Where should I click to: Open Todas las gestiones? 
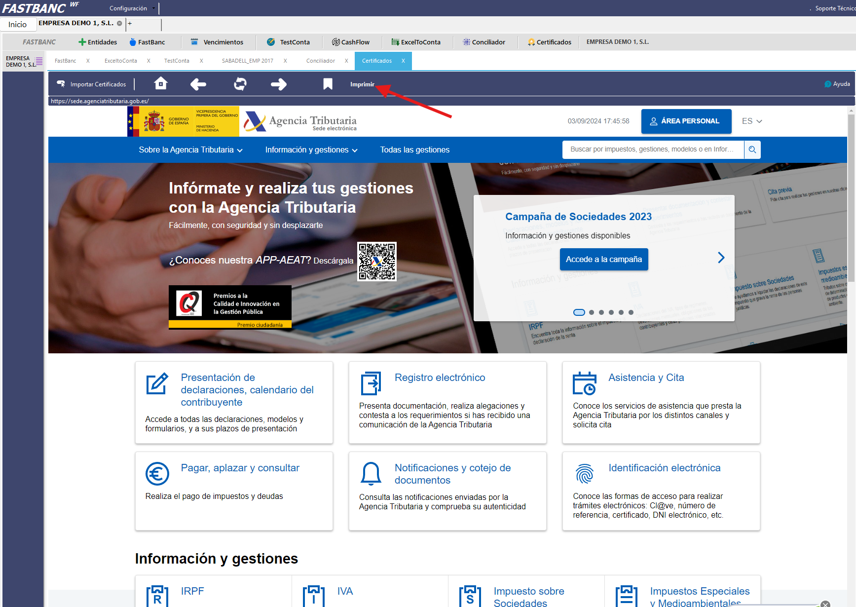pyautogui.click(x=415, y=150)
